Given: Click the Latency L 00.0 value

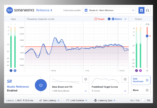Looking at the screenshot, I should pyautogui.click(x=18, y=100).
